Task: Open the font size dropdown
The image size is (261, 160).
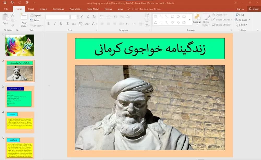Action: [x=78, y=17]
